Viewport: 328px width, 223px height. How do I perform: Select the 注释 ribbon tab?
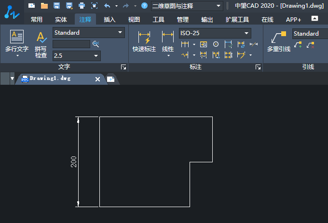pyautogui.click(x=85, y=19)
